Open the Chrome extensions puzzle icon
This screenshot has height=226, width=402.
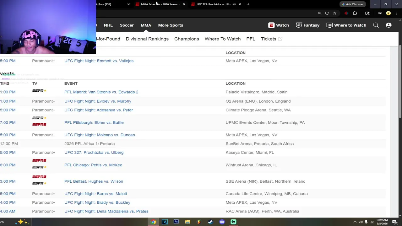355,13
